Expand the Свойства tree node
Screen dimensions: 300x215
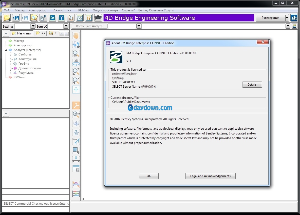11,55
